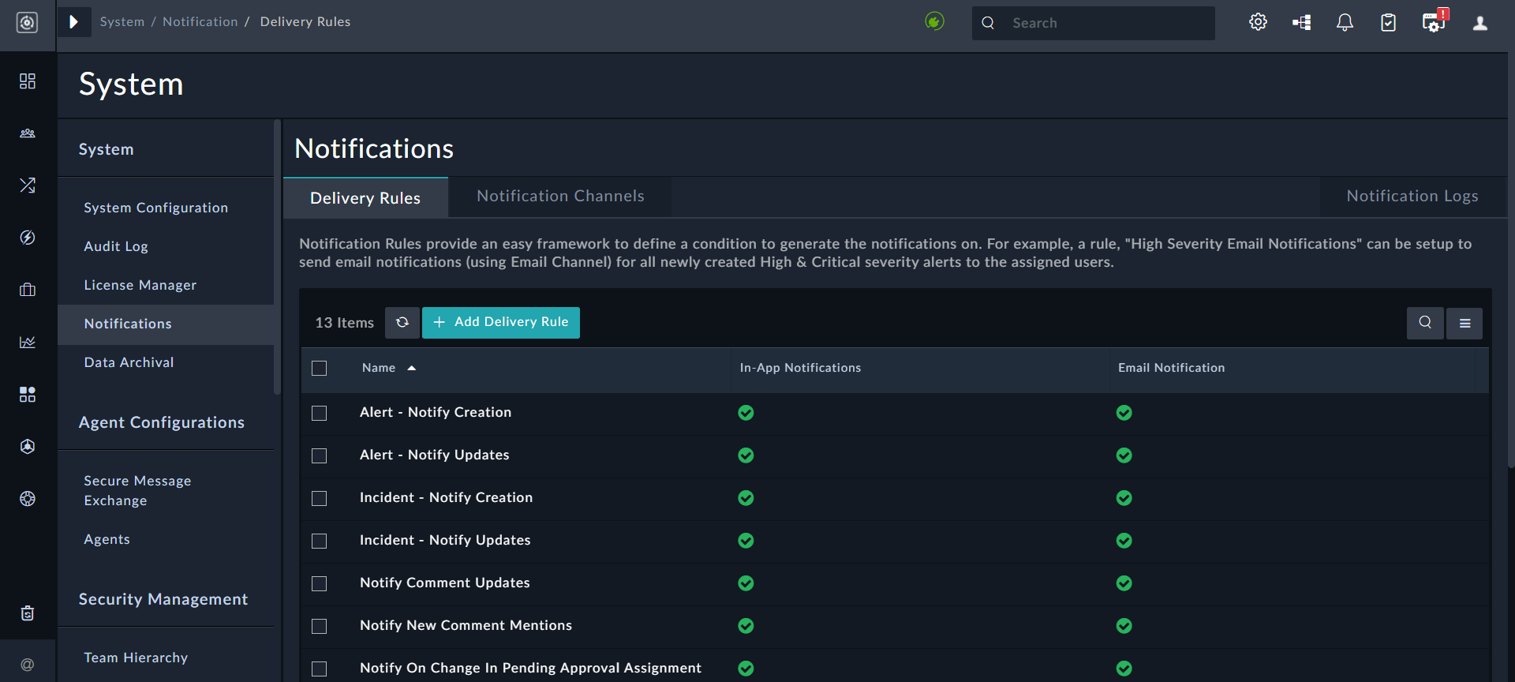
Task: Open the settings gear icon in the header
Action: [1259, 22]
